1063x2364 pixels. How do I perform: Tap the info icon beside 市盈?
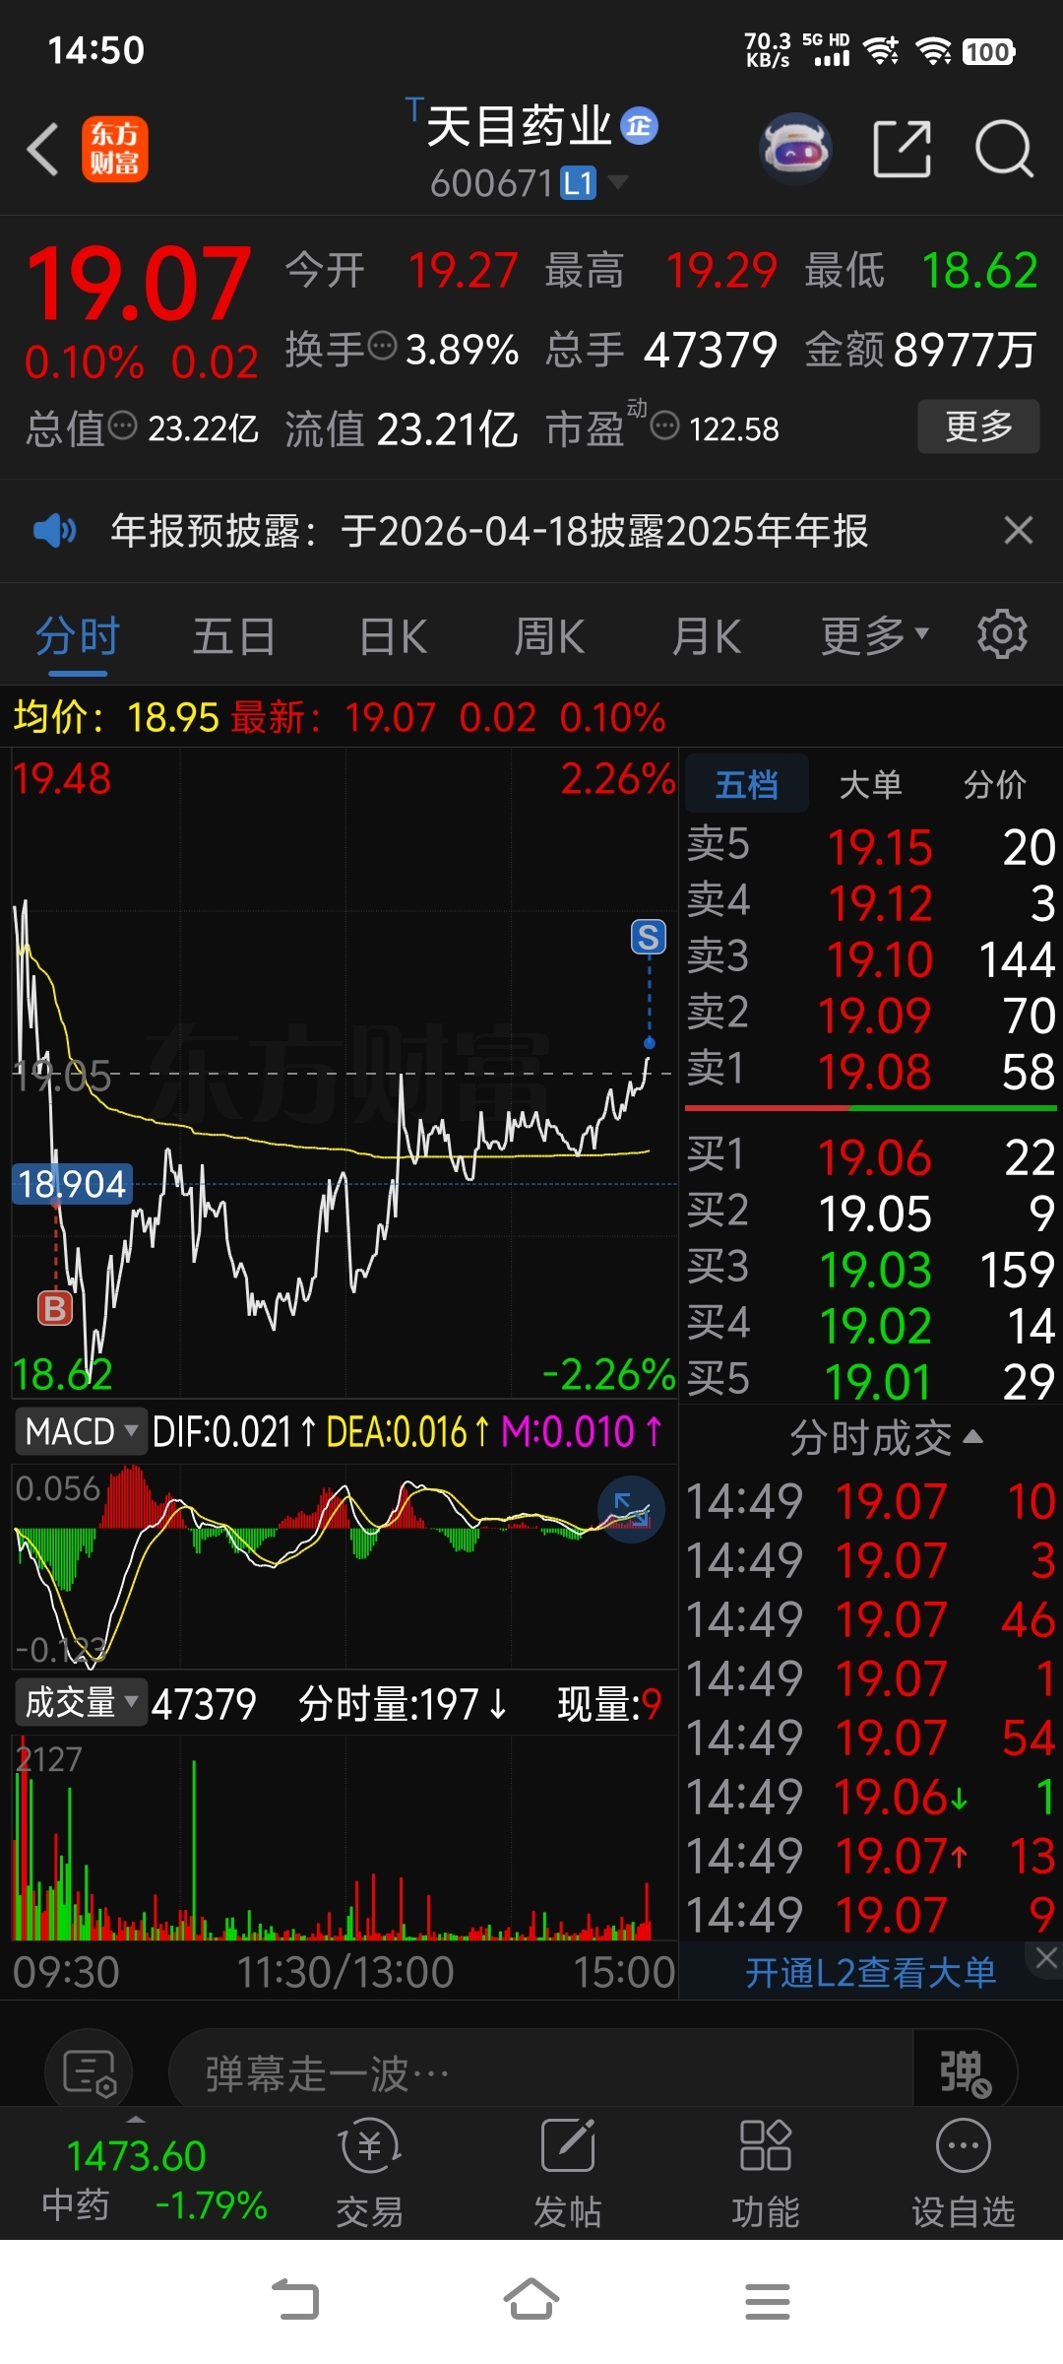[665, 427]
